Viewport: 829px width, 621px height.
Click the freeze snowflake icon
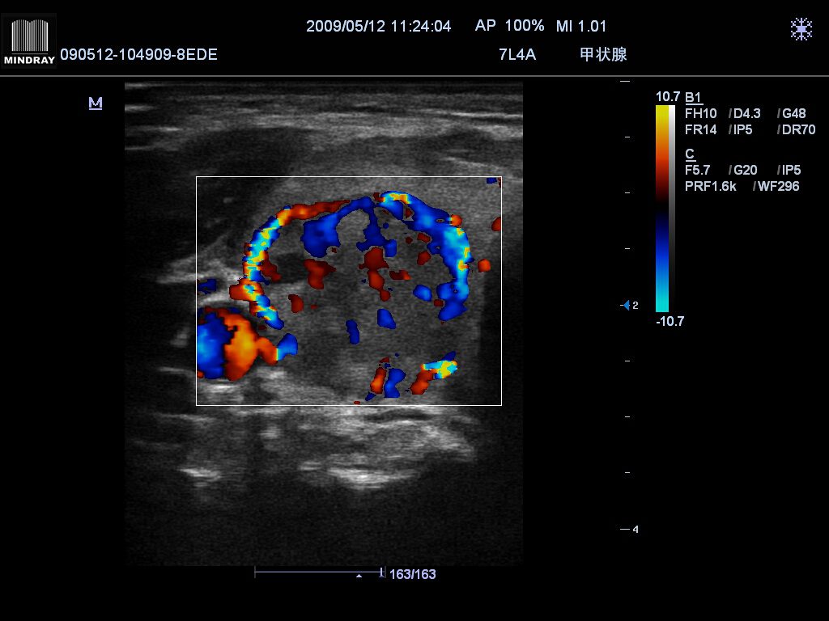coord(801,30)
